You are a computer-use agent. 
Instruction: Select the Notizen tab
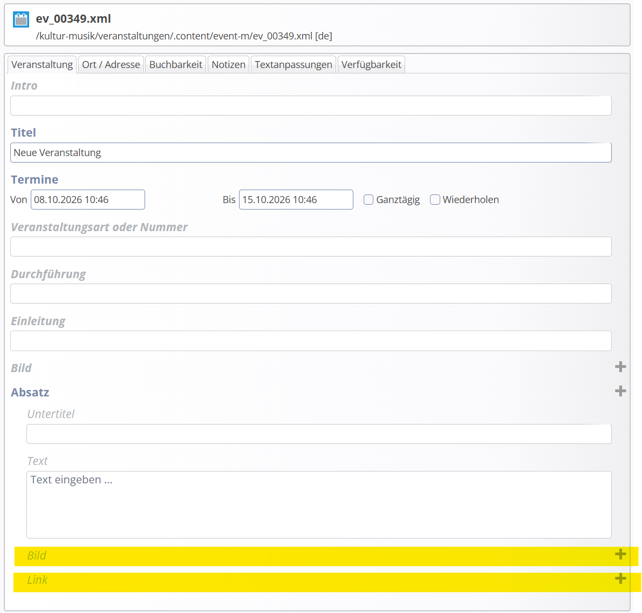(228, 65)
